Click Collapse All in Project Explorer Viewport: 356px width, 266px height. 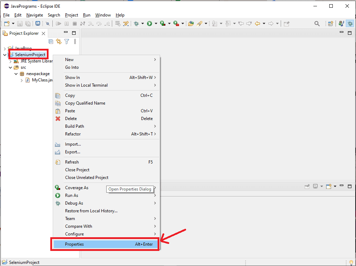pos(51,41)
